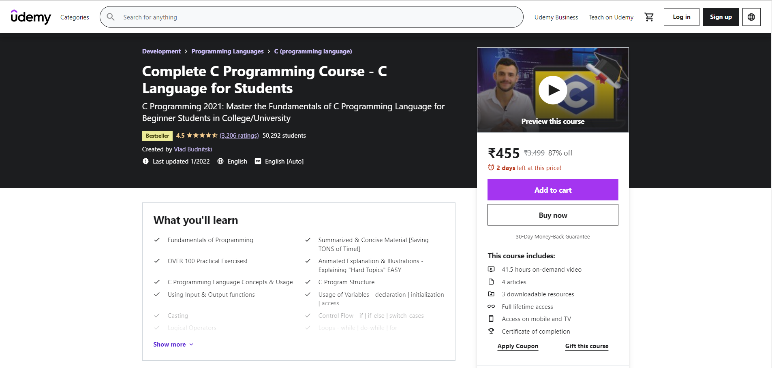Click the Log in button

tap(681, 17)
